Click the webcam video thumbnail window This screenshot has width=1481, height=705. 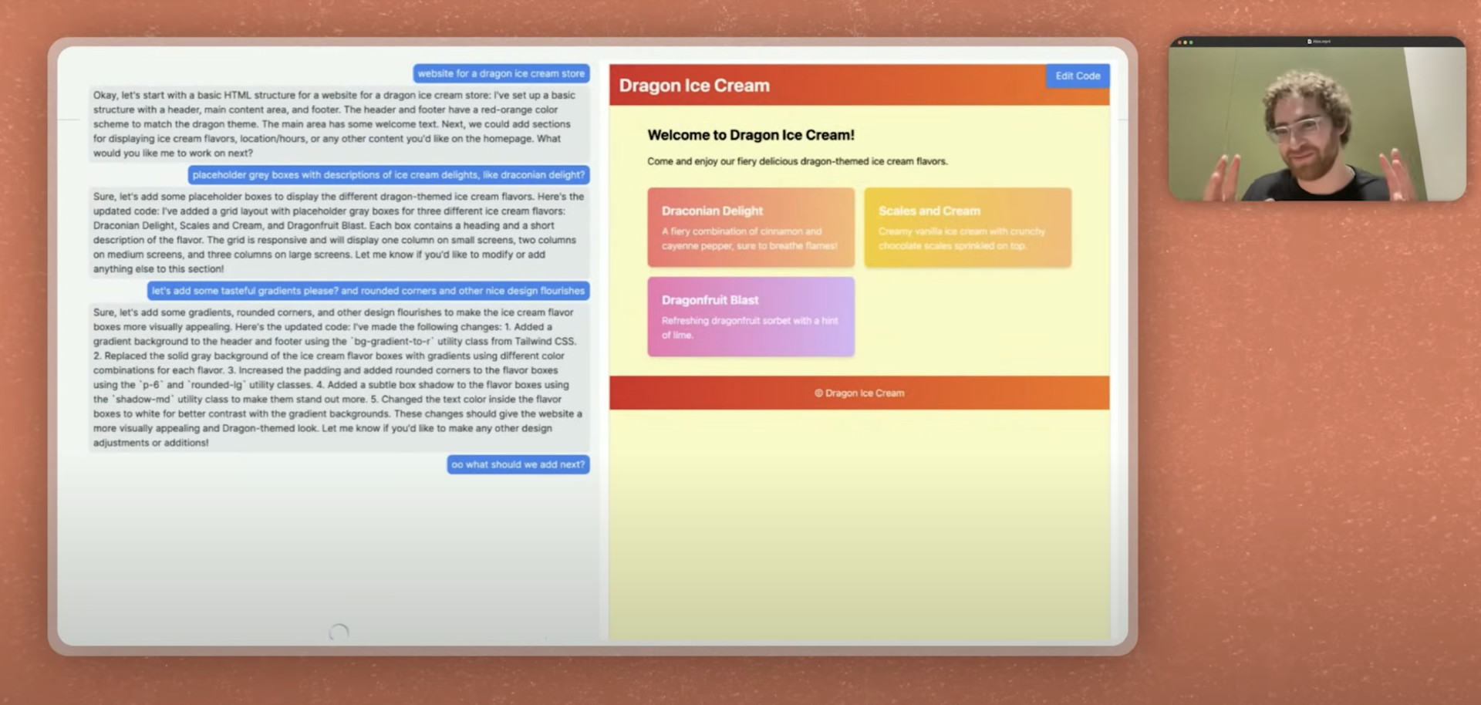click(x=1317, y=119)
